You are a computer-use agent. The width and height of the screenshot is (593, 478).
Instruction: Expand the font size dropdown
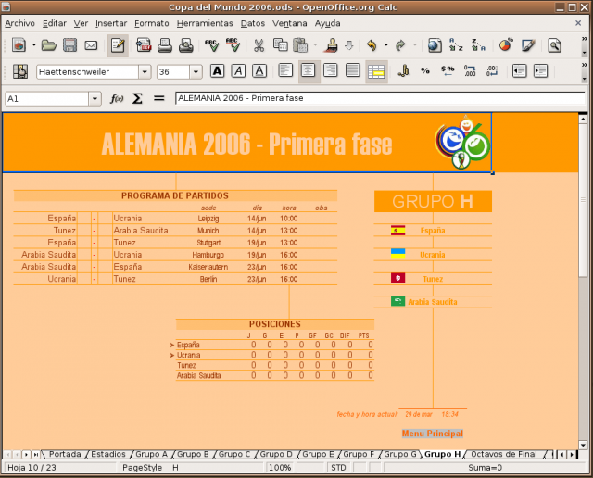pyautogui.click(x=196, y=71)
